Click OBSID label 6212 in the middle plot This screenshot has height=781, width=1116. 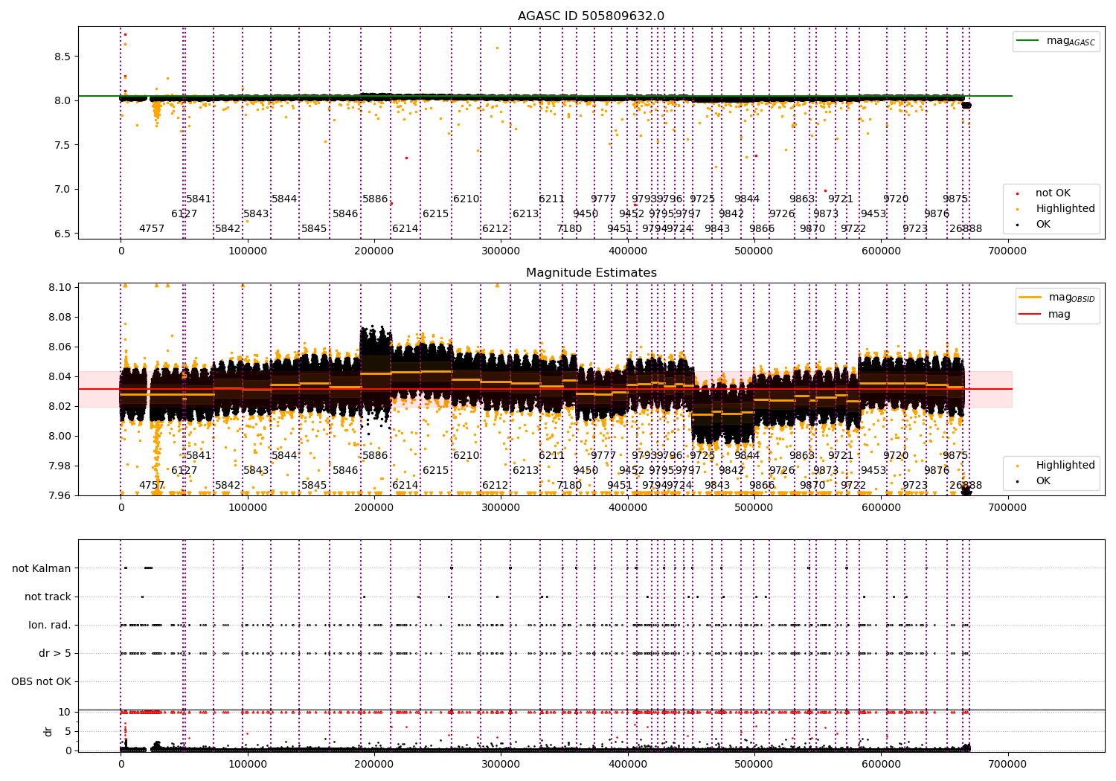[x=496, y=486]
